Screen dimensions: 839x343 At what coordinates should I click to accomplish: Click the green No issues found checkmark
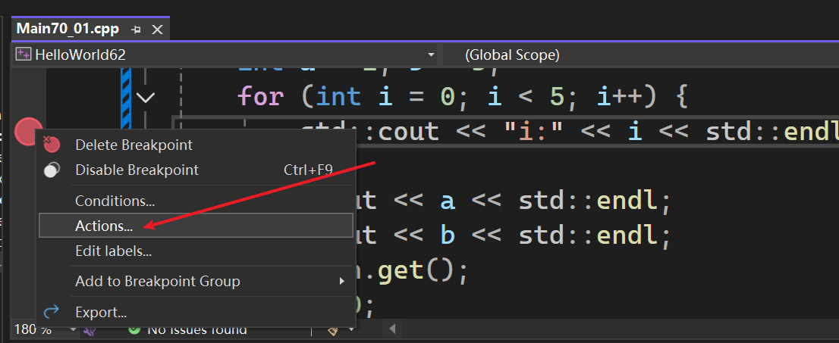coord(134,330)
